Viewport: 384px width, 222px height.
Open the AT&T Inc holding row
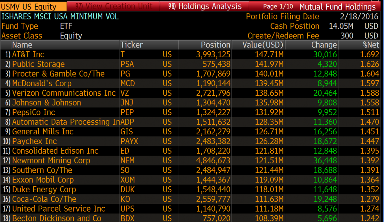(28, 54)
